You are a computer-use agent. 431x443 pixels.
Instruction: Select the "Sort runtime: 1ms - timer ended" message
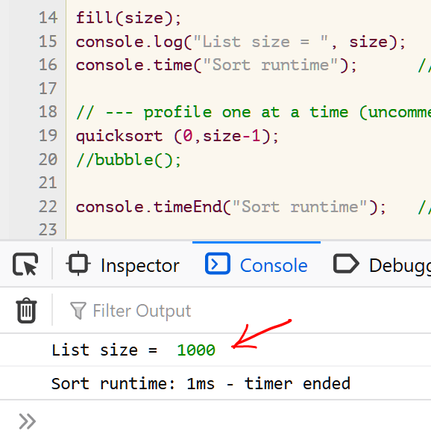tap(215, 383)
